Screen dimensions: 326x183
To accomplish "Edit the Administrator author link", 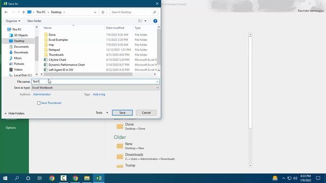I will click(x=42, y=95).
